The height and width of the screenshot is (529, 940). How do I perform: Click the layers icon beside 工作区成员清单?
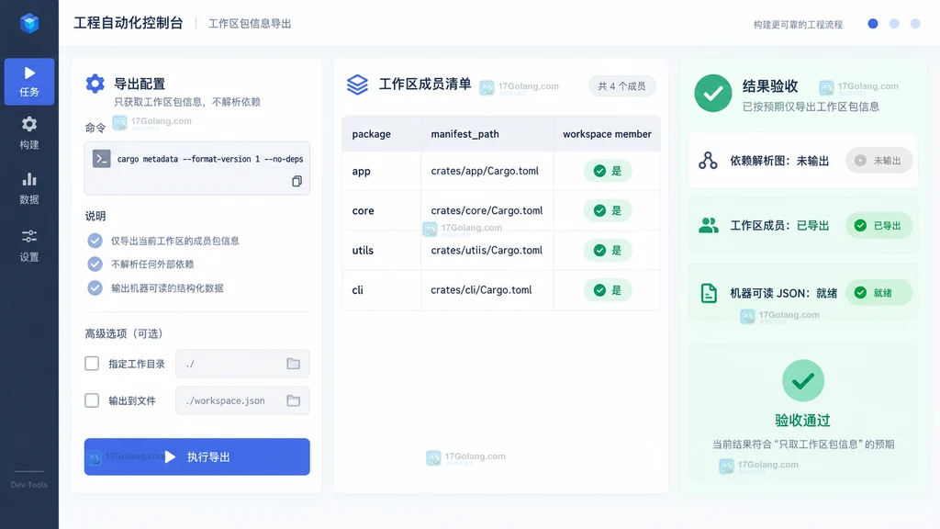pyautogui.click(x=357, y=84)
